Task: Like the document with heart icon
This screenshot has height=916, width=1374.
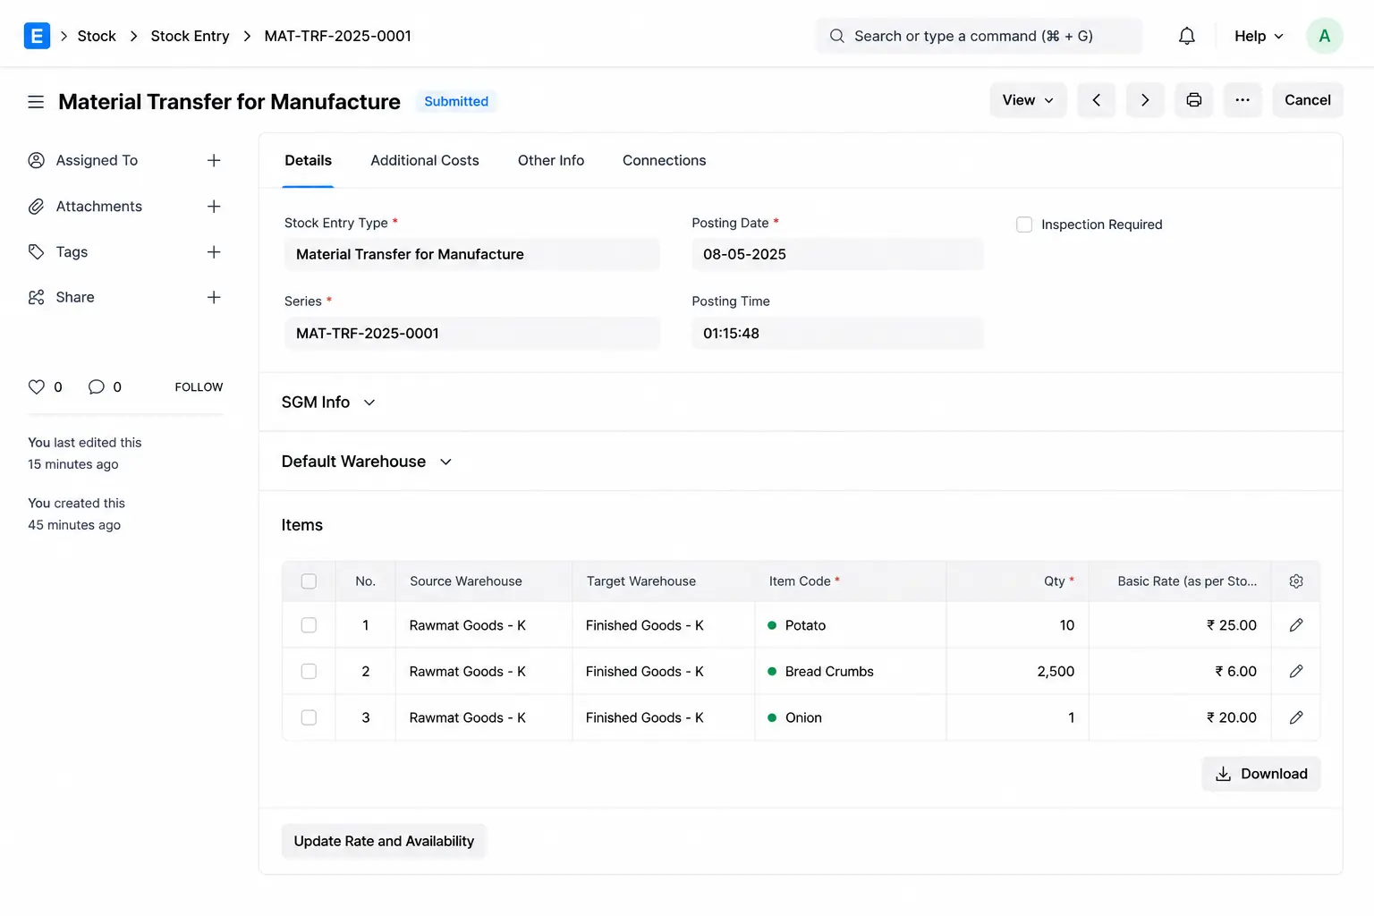Action: (x=37, y=387)
